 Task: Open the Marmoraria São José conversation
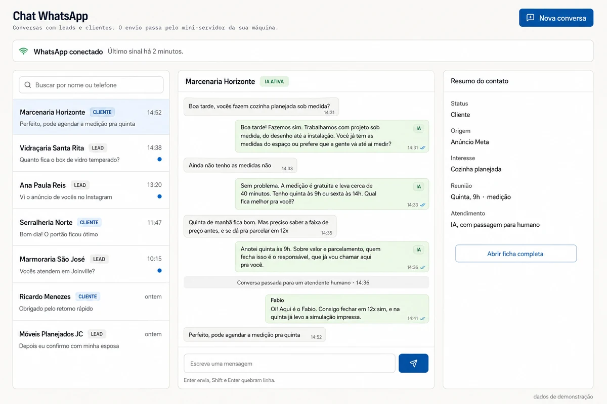click(91, 264)
